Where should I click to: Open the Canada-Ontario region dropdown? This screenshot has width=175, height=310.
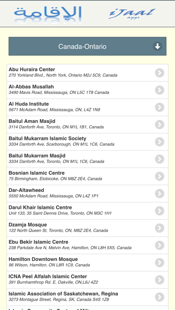click(87, 46)
